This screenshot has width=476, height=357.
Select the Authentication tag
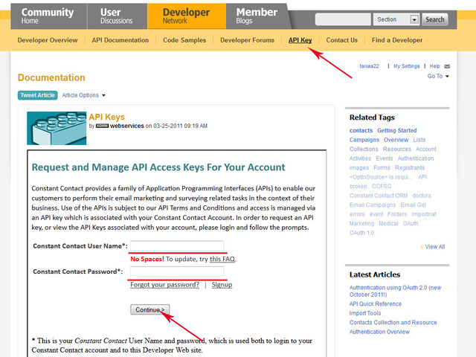click(416, 158)
